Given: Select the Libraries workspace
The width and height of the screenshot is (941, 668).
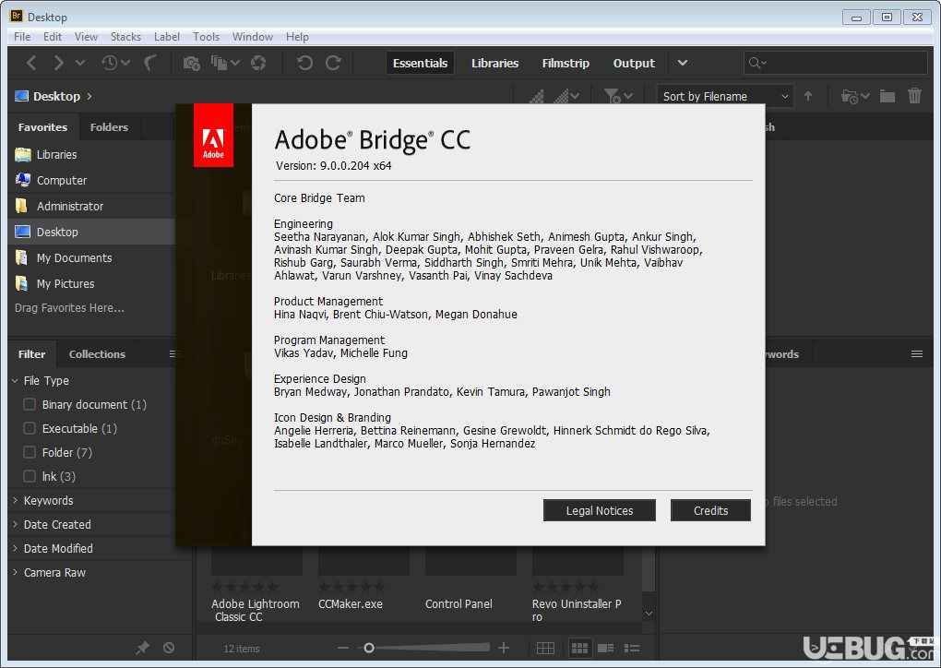Looking at the screenshot, I should tap(494, 63).
